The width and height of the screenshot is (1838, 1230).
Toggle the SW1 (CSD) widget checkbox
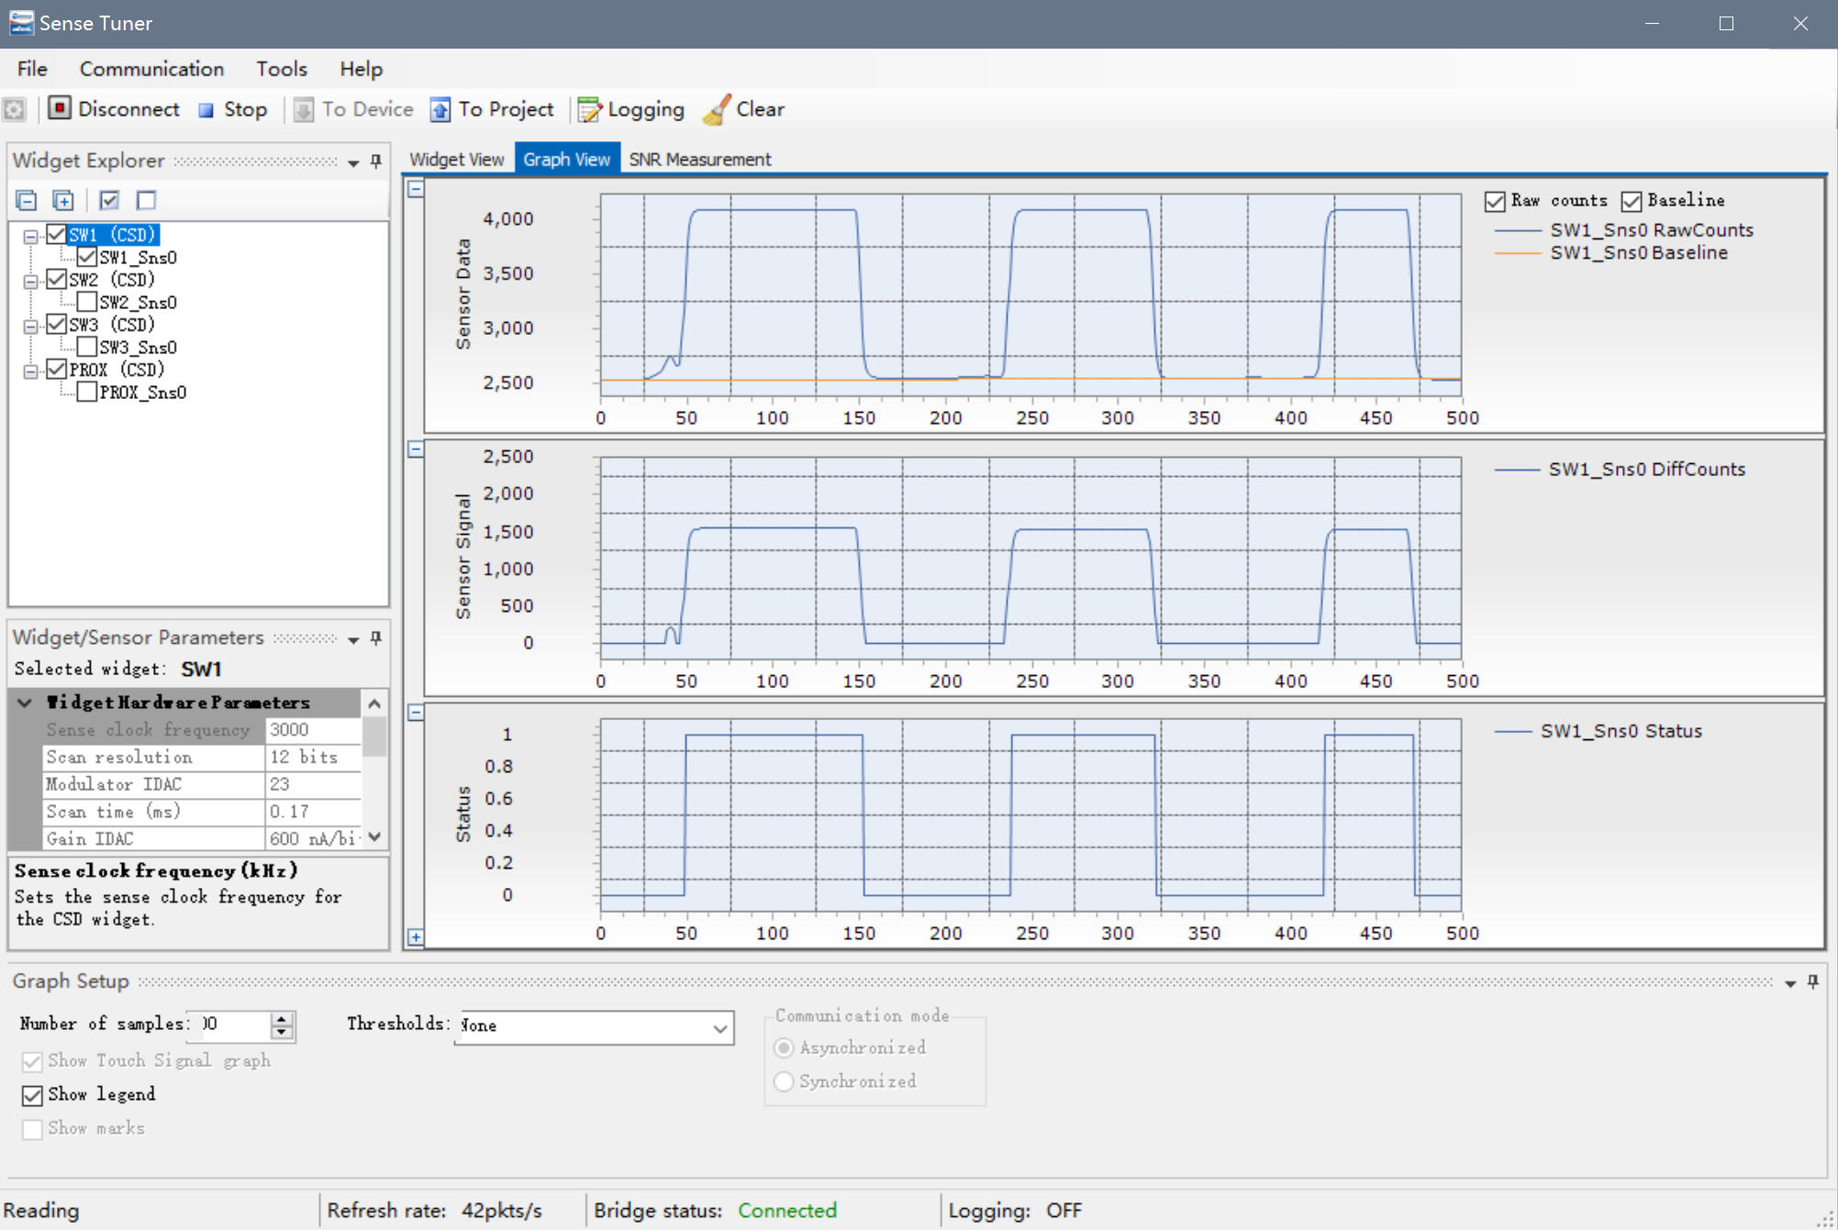[56, 235]
